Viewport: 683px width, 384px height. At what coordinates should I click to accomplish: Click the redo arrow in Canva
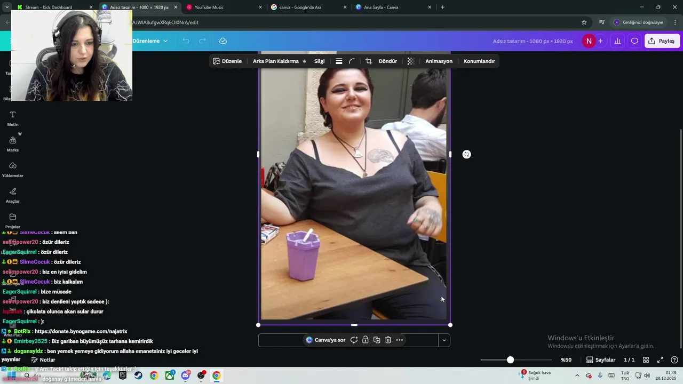coord(202,41)
